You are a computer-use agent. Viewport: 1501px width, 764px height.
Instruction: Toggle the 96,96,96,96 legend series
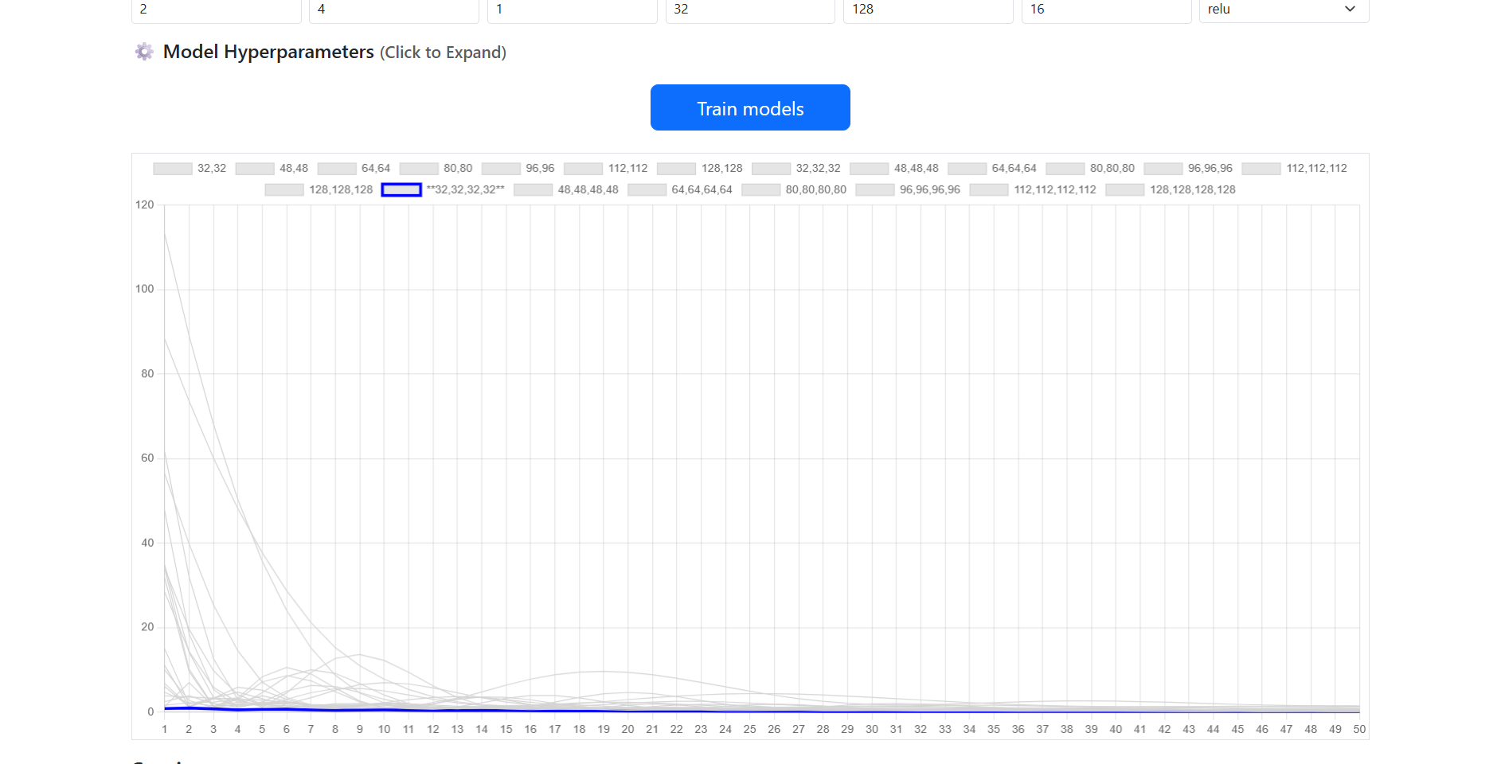click(908, 190)
